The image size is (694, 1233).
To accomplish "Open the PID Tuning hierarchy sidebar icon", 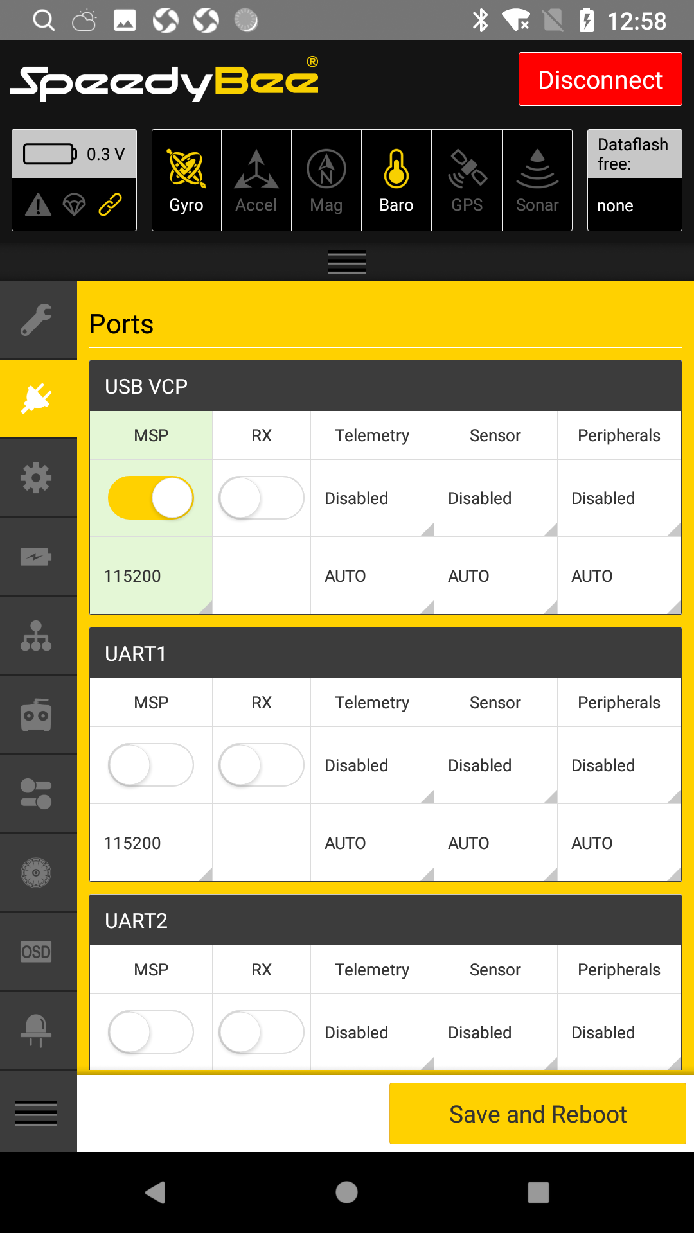I will point(37,636).
